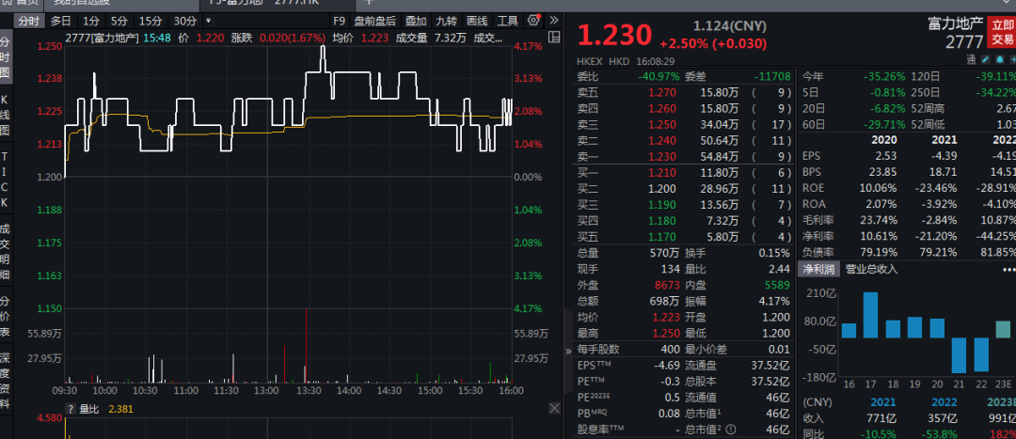The width and height of the screenshot is (1016, 439).
Task: Click the 买五 price 1.170
Action: click(662, 236)
